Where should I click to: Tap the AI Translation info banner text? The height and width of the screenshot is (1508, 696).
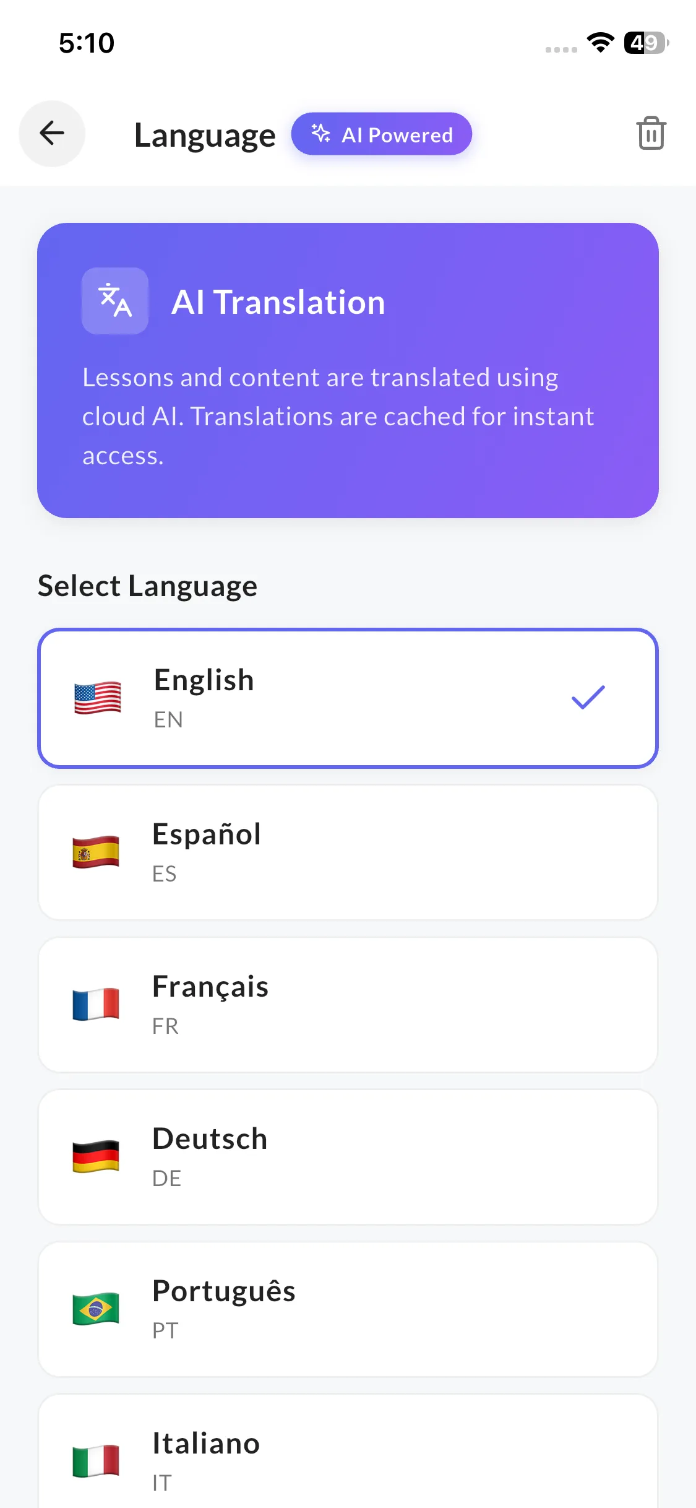point(338,416)
